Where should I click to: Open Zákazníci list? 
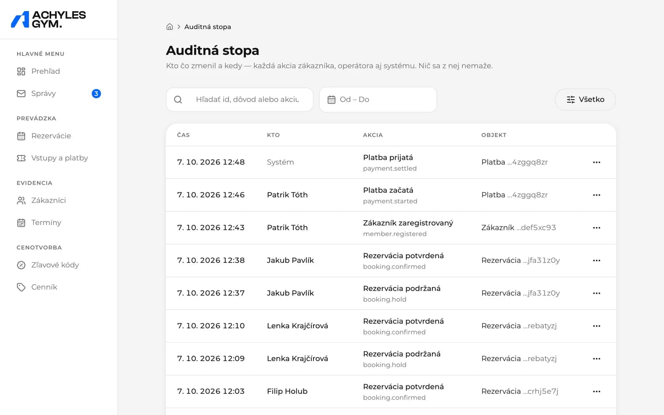[59, 201]
